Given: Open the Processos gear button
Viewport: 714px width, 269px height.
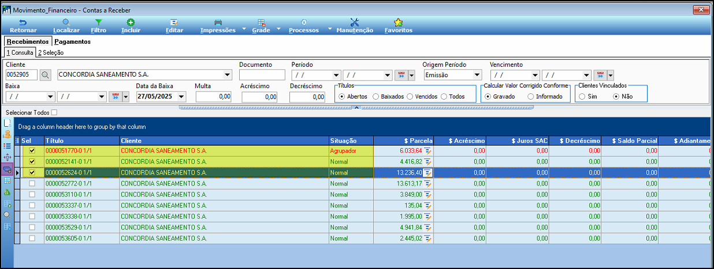Looking at the screenshot, I should click(x=304, y=26).
